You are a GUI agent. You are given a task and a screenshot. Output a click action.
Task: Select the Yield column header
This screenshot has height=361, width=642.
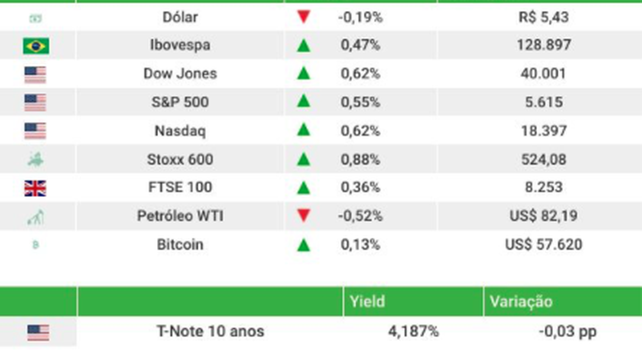click(x=368, y=301)
